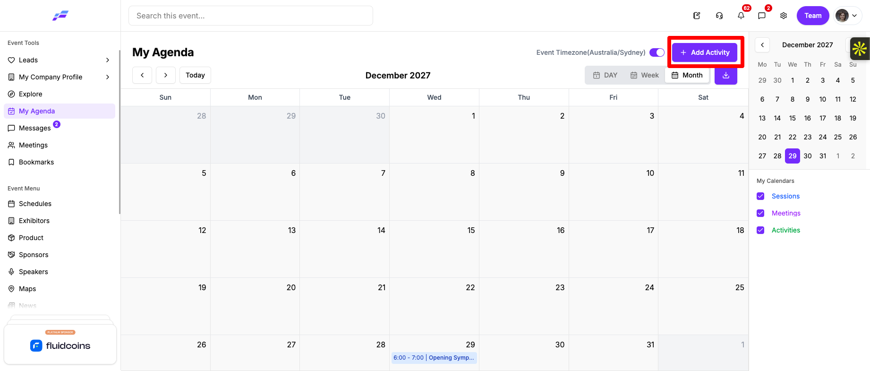The width and height of the screenshot is (870, 371).
Task: Open the notifications bell icon
Action: pos(741,16)
